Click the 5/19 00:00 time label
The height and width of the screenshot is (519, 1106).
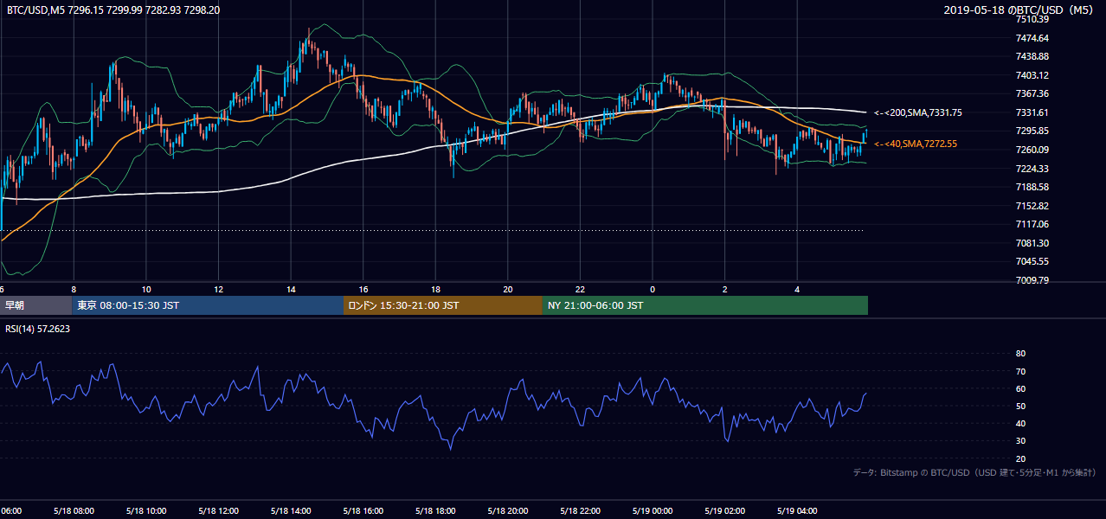coord(652,511)
